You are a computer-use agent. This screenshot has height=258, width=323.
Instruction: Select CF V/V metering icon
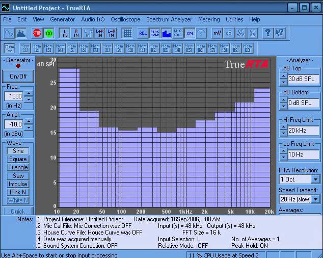pyautogui.click(x=240, y=33)
